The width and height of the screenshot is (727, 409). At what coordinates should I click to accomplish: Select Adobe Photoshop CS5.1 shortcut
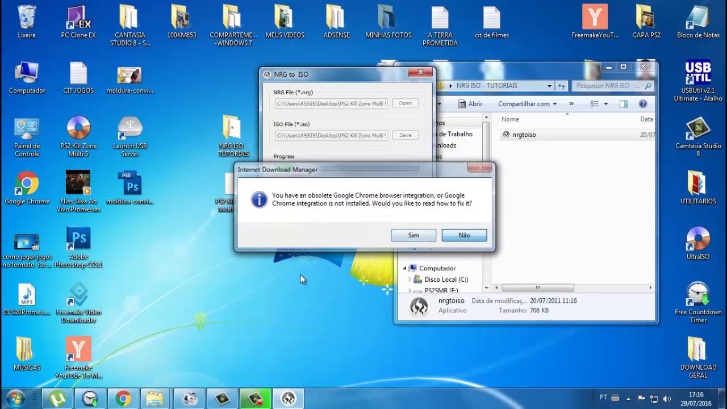coord(78,247)
